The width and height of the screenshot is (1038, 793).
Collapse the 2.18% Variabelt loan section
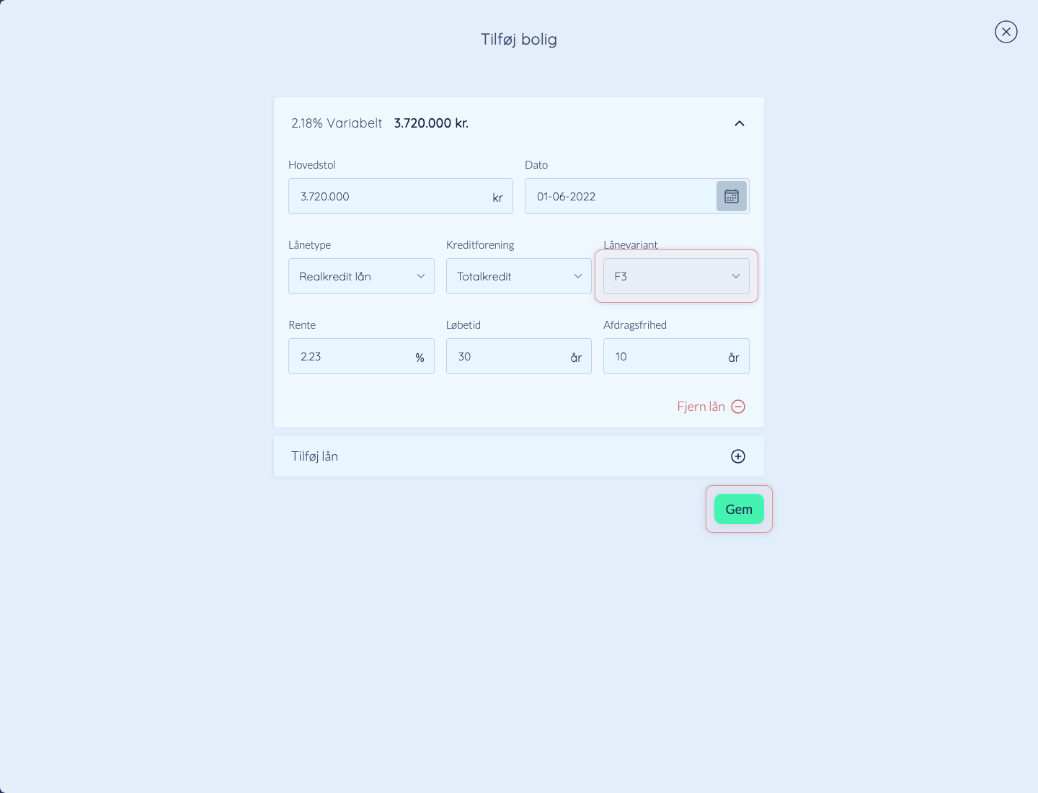[740, 123]
